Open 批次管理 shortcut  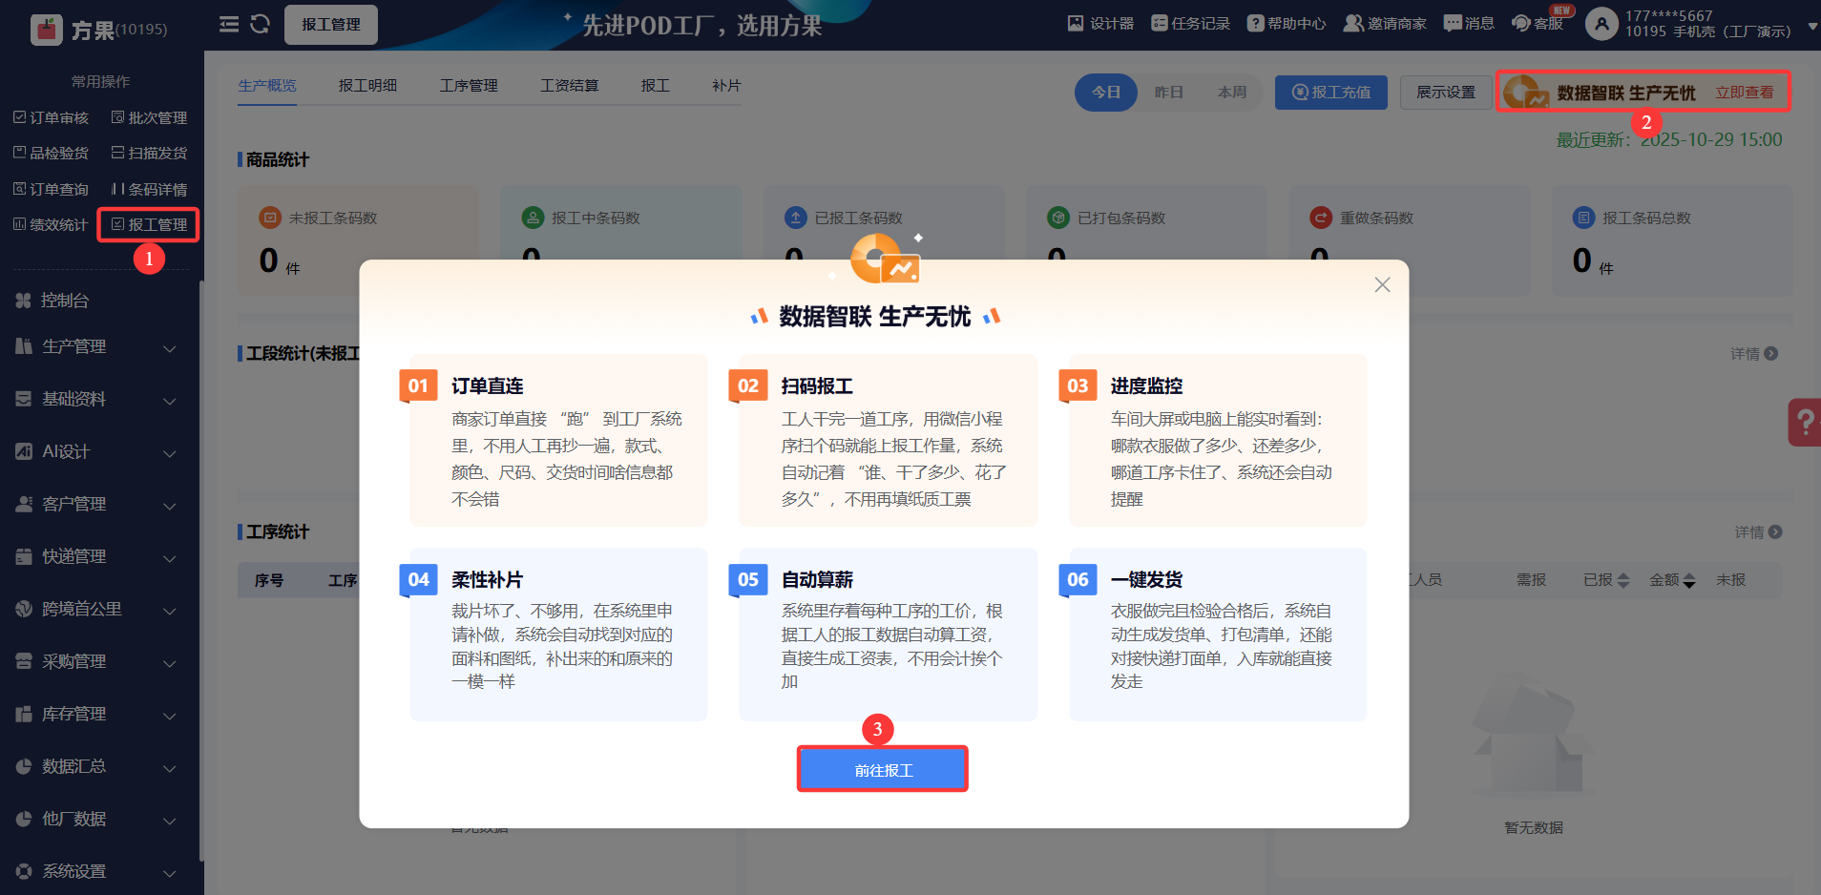pyautogui.click(x=150, y=117)
